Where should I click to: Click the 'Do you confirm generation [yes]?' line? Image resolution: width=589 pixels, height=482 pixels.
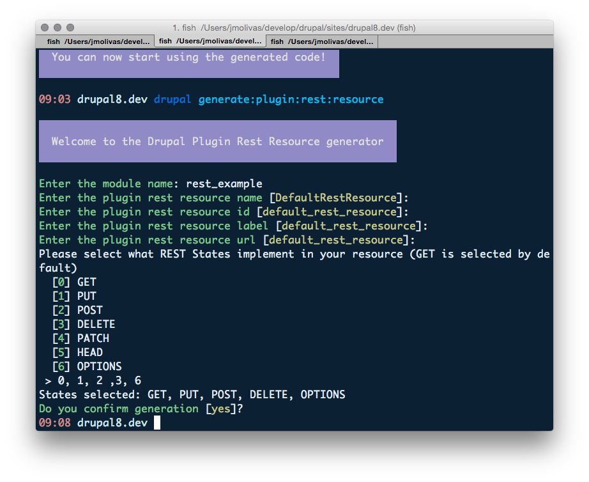pyautogui.click(x=141, y=408)
